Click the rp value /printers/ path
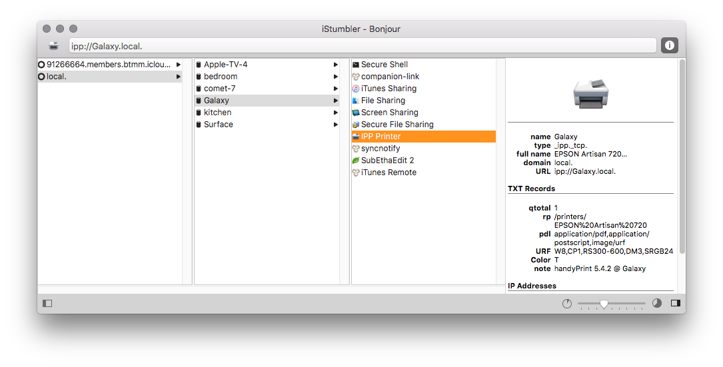 click(x=600, y=221)
